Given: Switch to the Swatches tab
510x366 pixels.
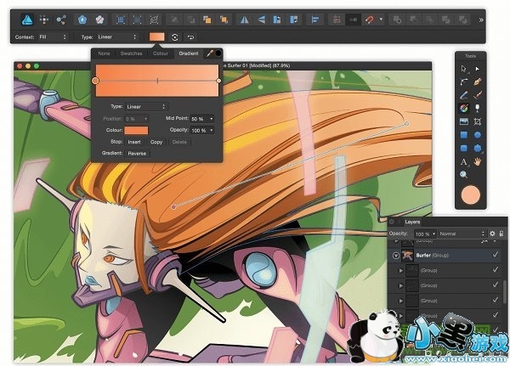Looking at the screenshot, I should coord(132,53).
